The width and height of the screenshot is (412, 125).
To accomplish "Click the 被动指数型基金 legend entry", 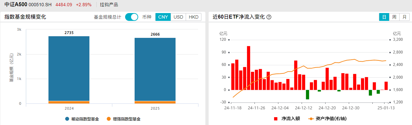I will (82, 119).
